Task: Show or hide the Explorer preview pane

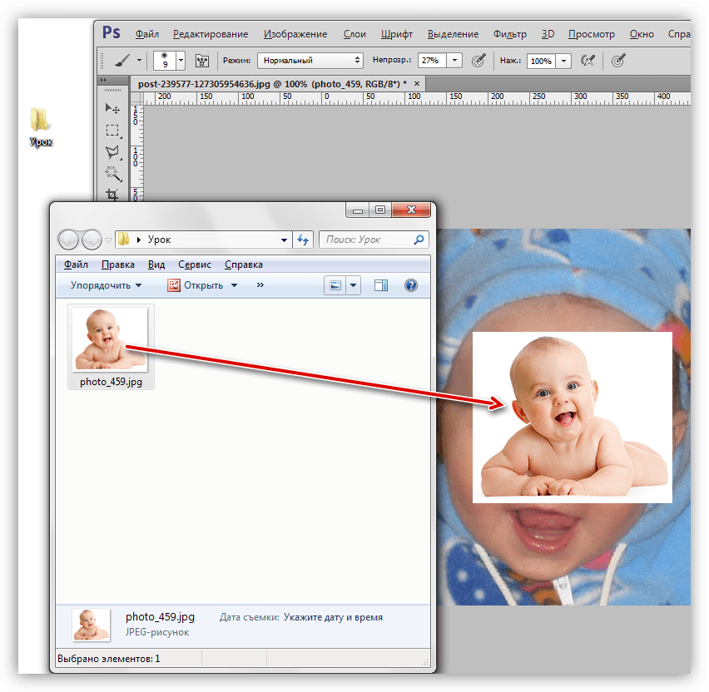Action: tap(381, 285)
